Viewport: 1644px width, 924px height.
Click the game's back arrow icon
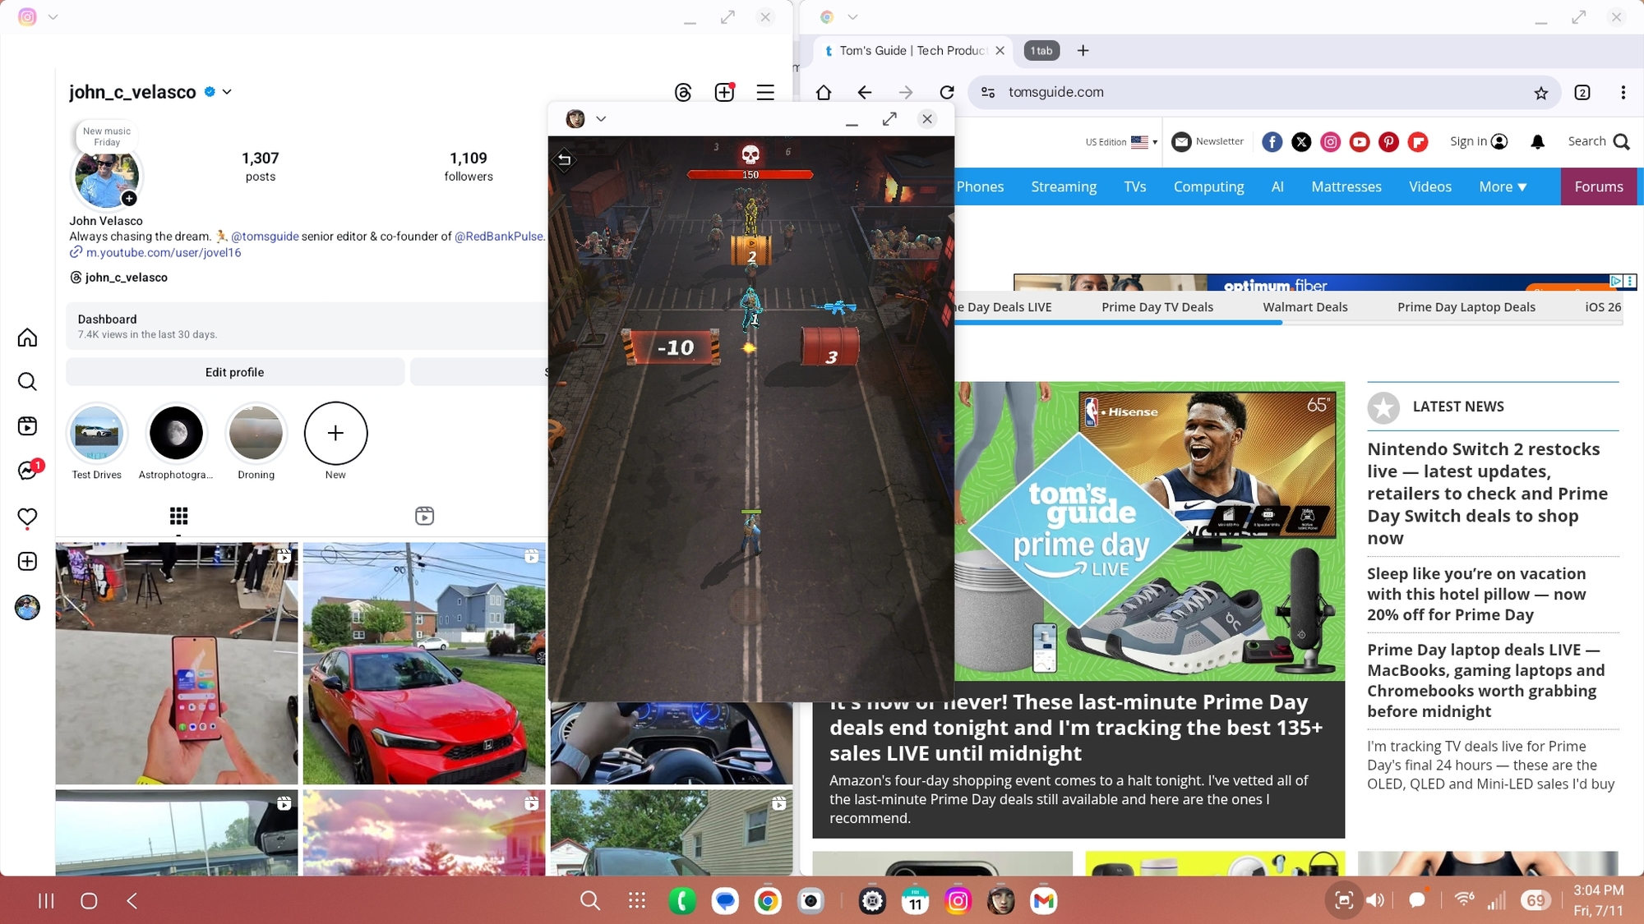coord(564,159)
